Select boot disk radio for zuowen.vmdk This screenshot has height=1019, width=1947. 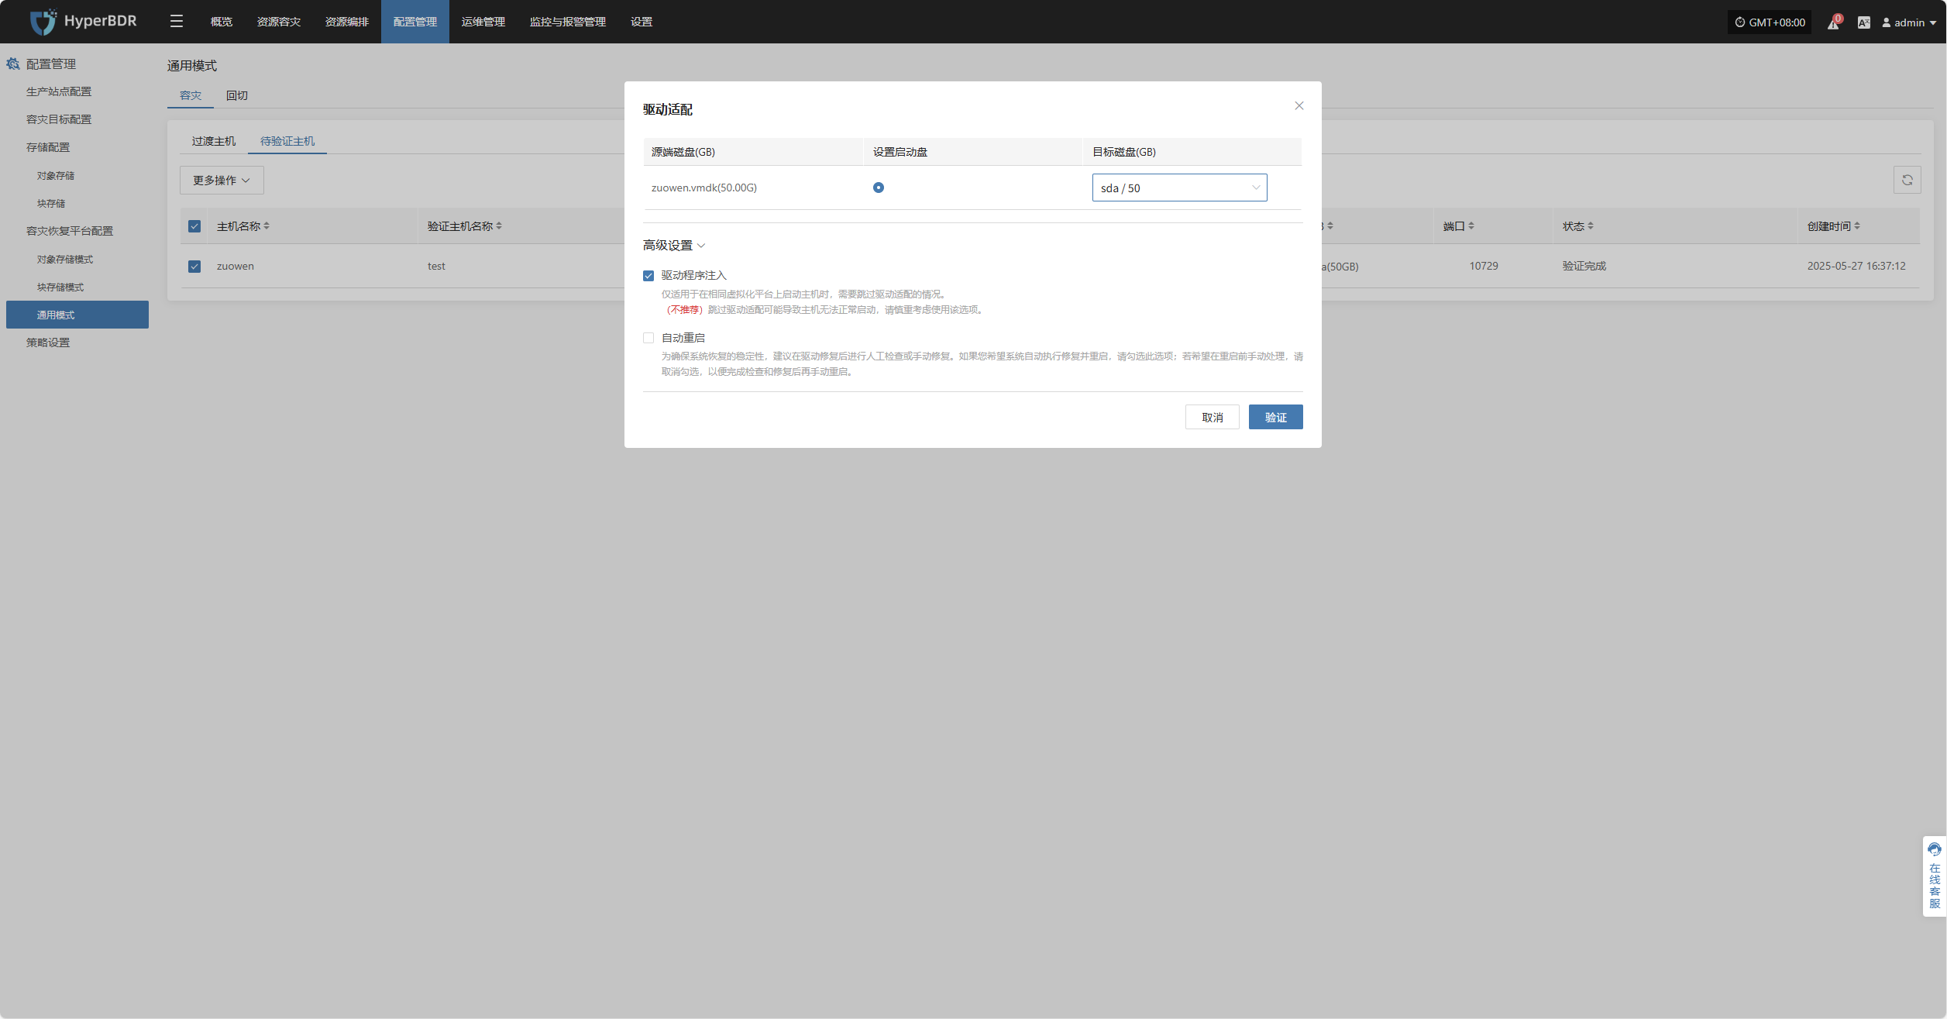tap(878, 188)
